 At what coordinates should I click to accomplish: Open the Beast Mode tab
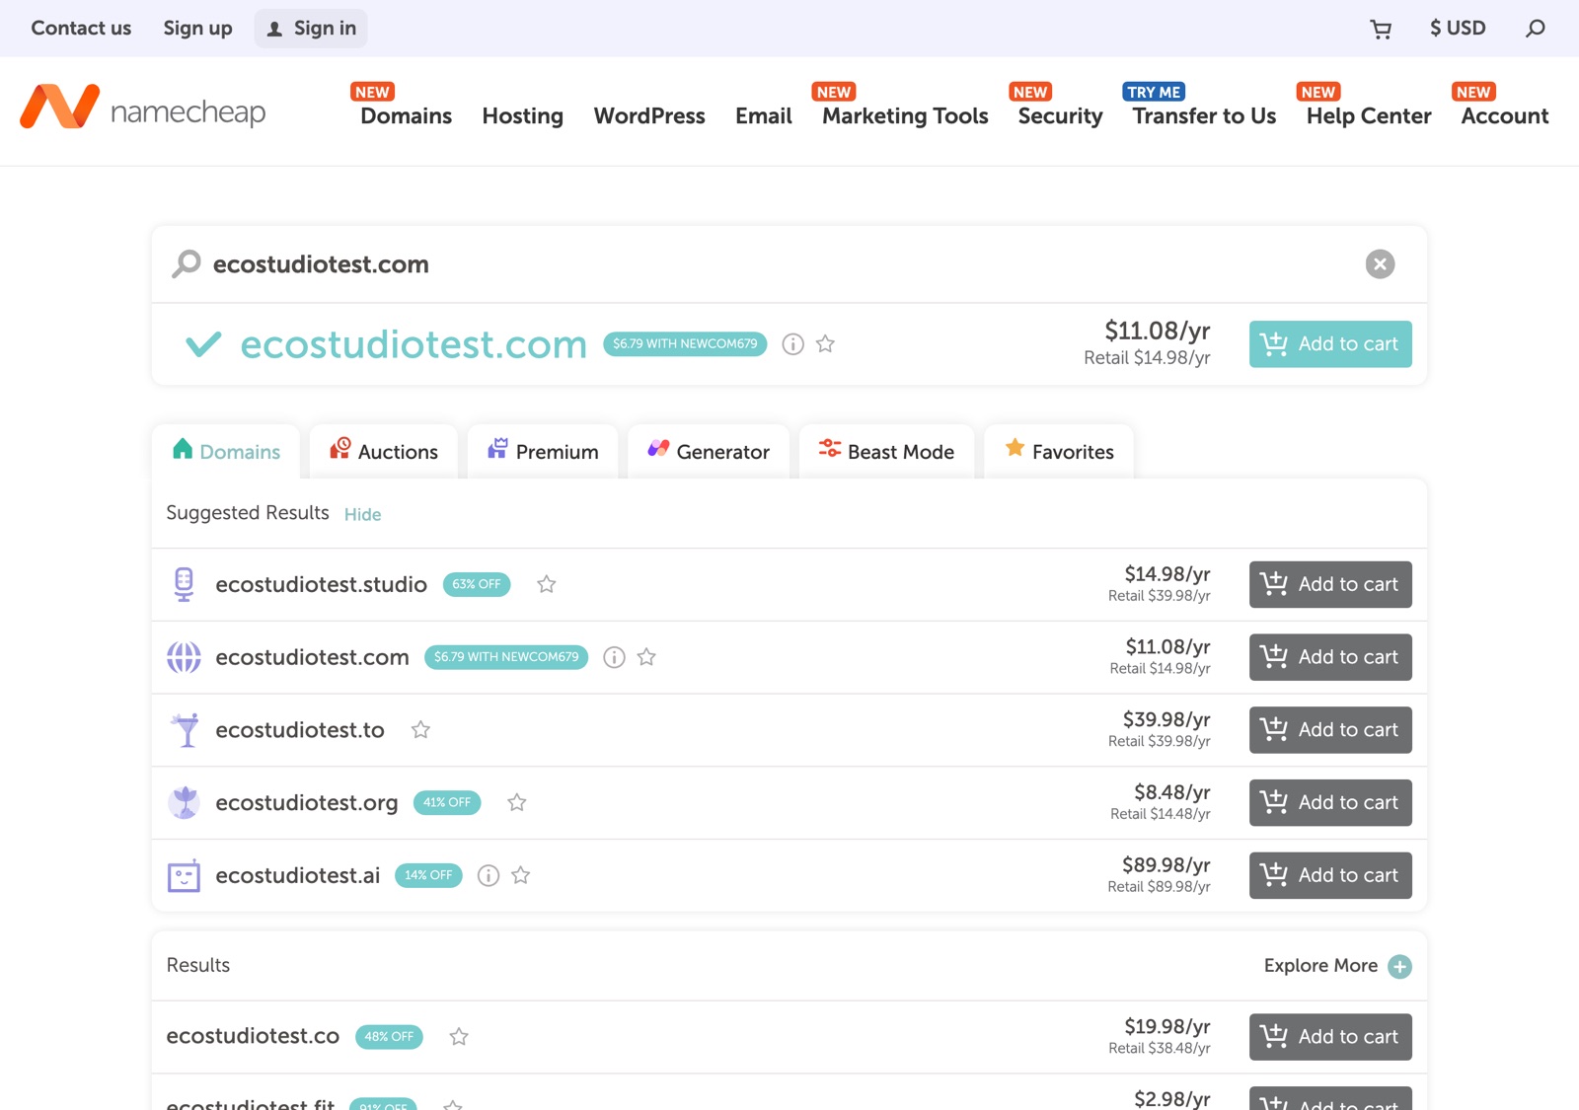[x=886, y=452]
